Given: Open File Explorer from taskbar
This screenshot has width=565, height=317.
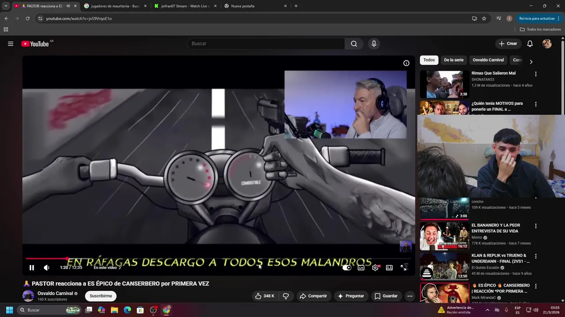Looking at the screenshot, I should [114, 310].
